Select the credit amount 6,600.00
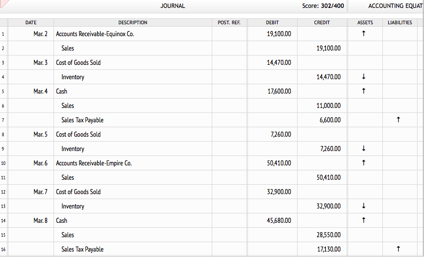 pos(330,120)
